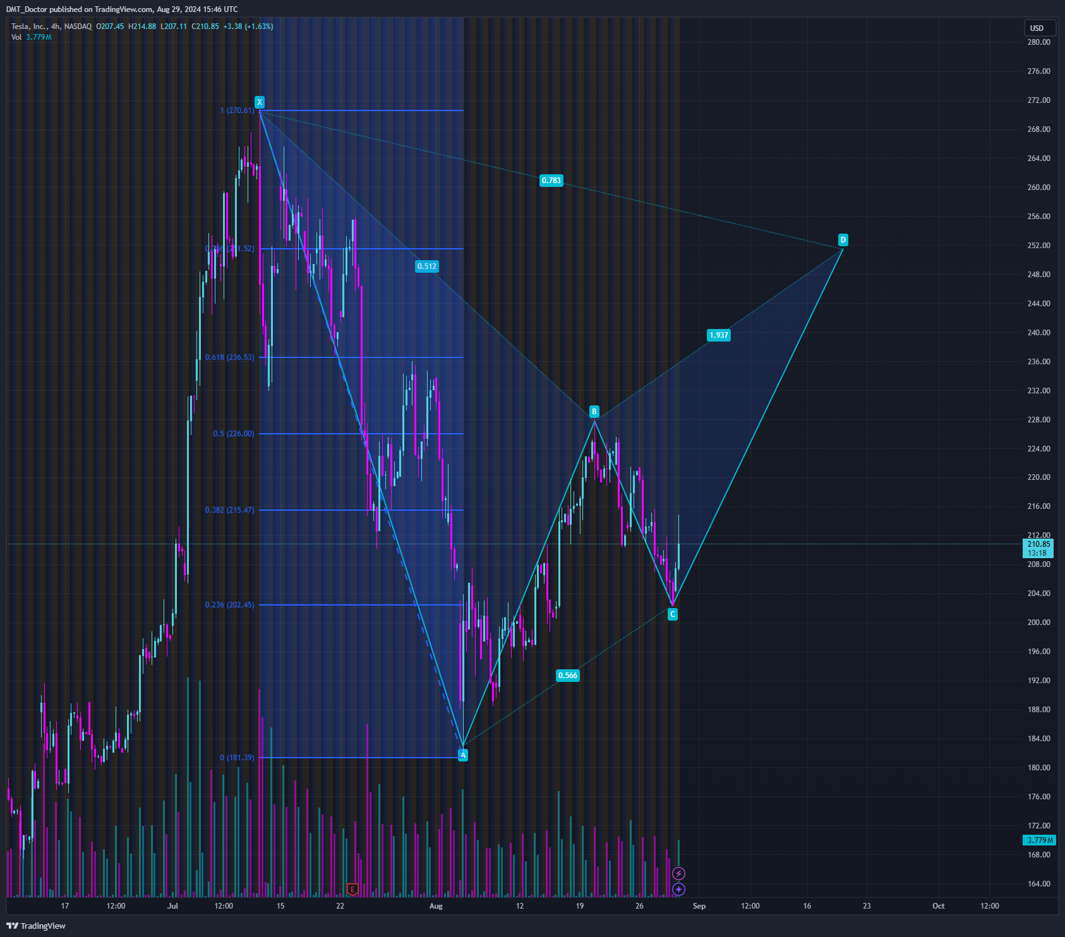
Task: Click the Tesla, Inc. symbol title
Action: click(x=51, y=27)
